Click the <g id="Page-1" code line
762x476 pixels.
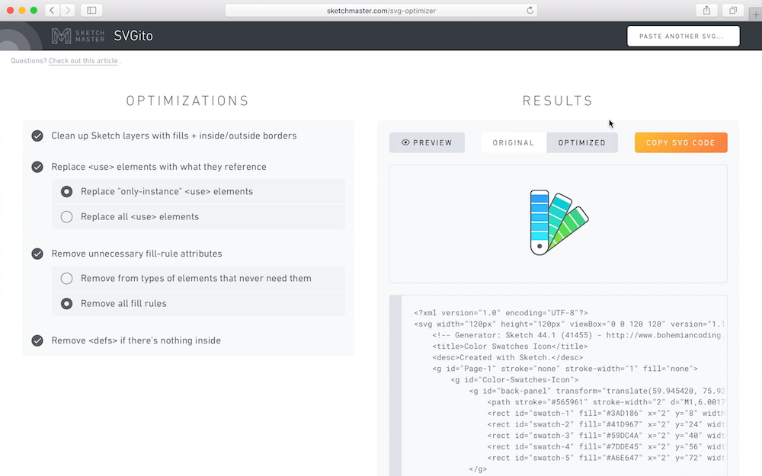565,369
